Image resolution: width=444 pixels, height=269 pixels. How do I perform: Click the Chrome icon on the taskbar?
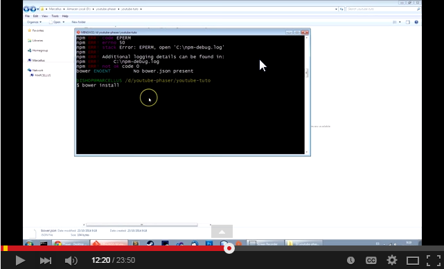pyautogui.click(x=57, y=243)
